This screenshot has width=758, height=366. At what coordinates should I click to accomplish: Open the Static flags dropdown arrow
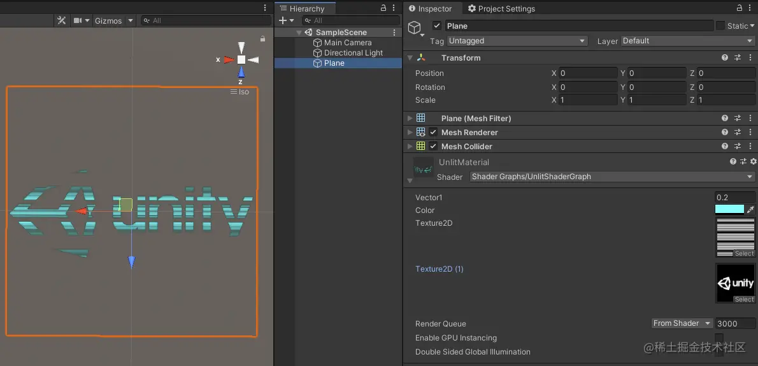[x=752, y=26]
